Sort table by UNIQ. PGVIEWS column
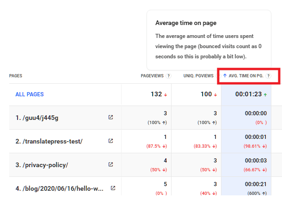The width and height of the screenshot is (282, 200). [x=198, y=76]
